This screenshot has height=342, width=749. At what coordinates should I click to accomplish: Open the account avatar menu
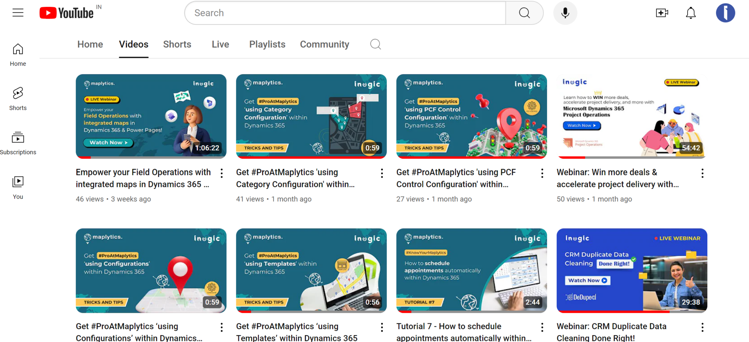click(x=725, y=13)
